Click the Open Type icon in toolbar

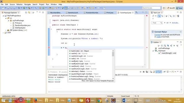[x=50, y=8]
